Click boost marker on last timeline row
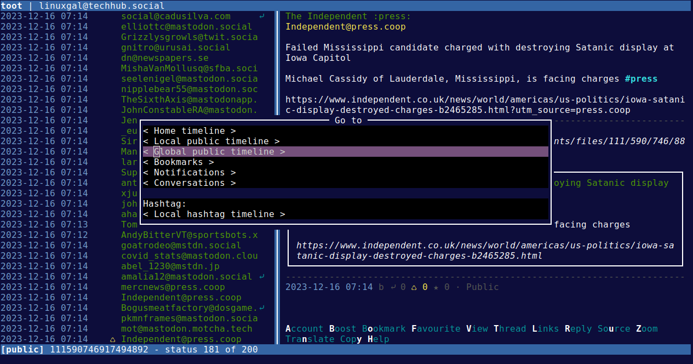 click(112, 339)
